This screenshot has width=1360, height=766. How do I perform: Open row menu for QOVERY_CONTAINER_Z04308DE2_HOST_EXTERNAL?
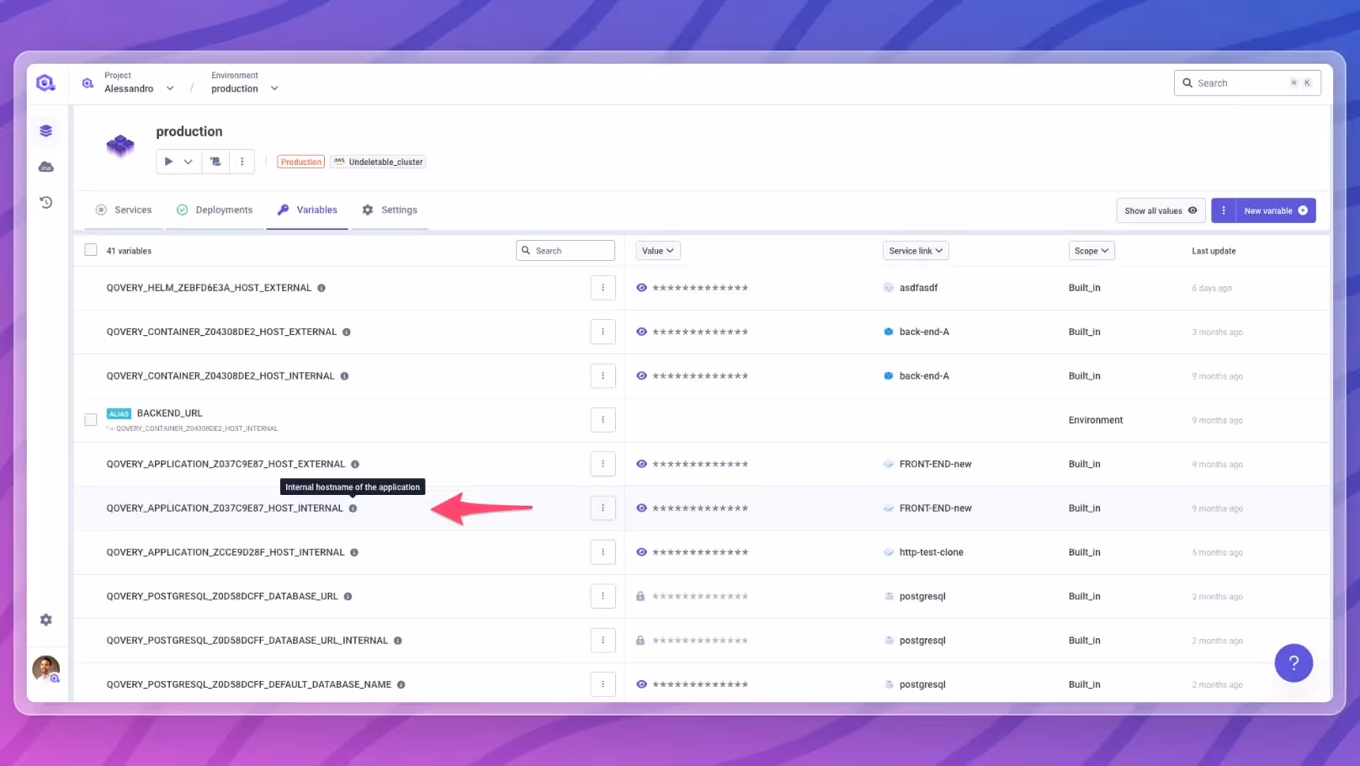[x=603, y=332]
